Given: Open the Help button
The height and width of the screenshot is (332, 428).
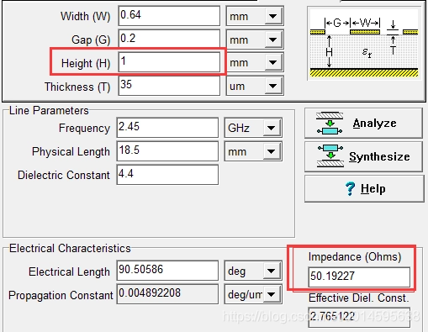Looking at the screenshot, I should (x=364, y=188).
